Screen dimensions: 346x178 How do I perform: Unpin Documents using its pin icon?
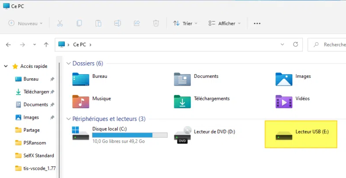pos(52,105)
